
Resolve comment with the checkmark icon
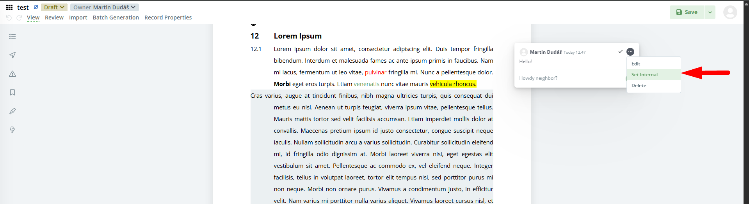620,51
